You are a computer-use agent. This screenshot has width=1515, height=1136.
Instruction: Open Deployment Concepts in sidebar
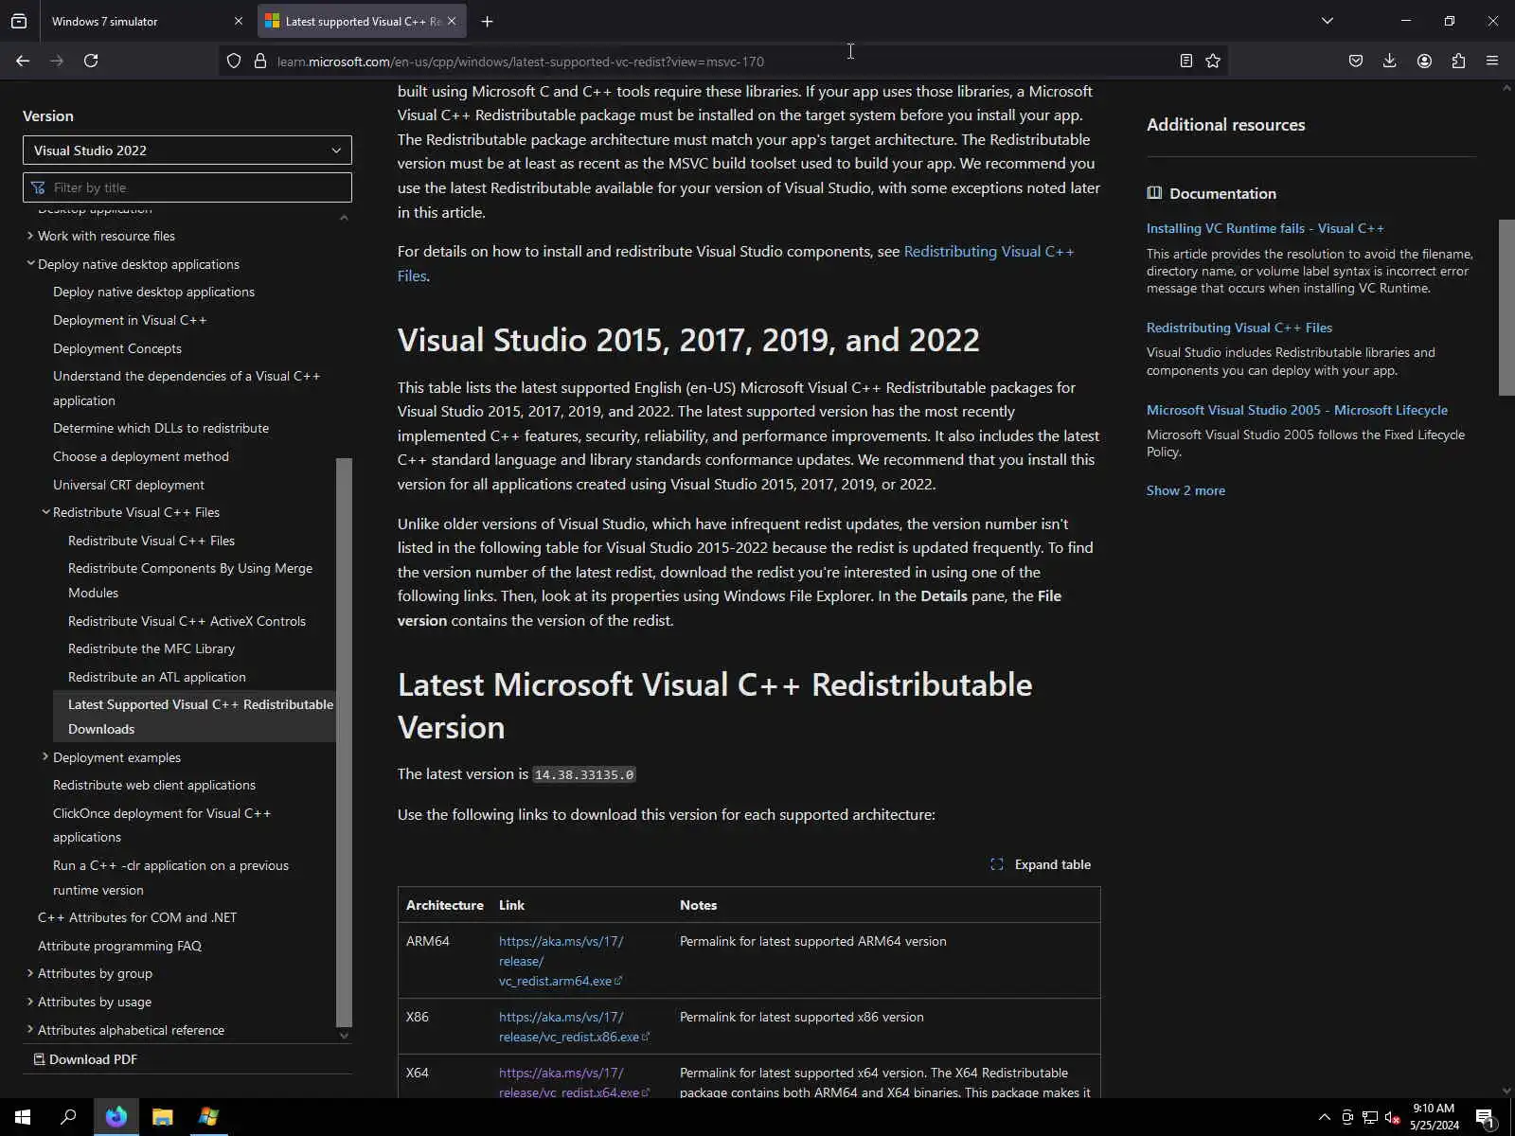pos(117,348)
